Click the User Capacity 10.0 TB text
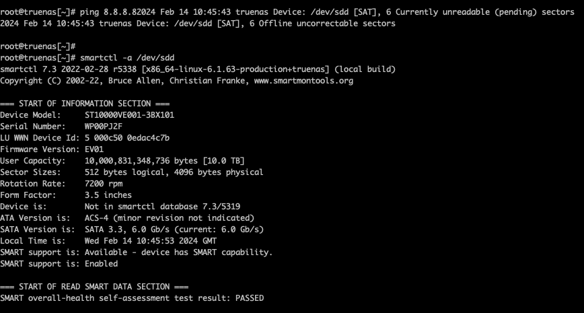 point(223,161)
